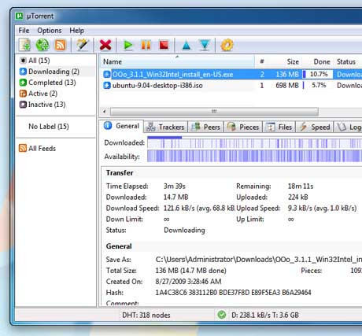Image resolution: width=362 pixels, height=336 pixels.
Task: Sort by the # queue column header
Action: 262,62
